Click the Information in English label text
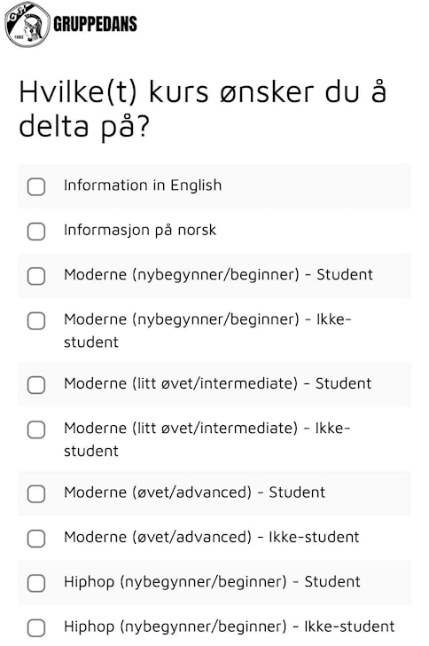 [143, 185]
